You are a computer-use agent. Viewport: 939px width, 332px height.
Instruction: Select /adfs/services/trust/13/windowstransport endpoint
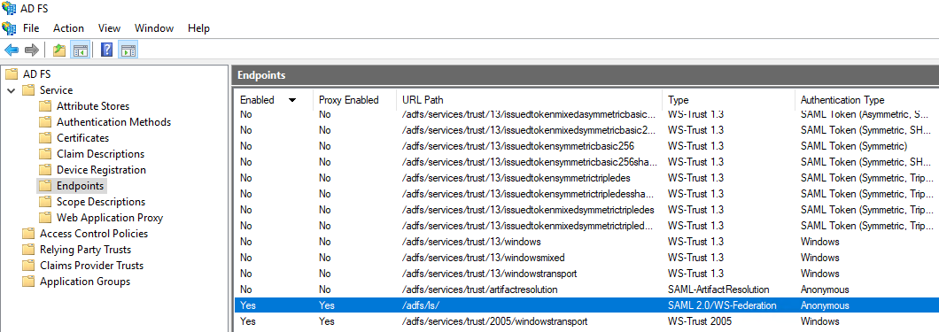pos(586,274)
